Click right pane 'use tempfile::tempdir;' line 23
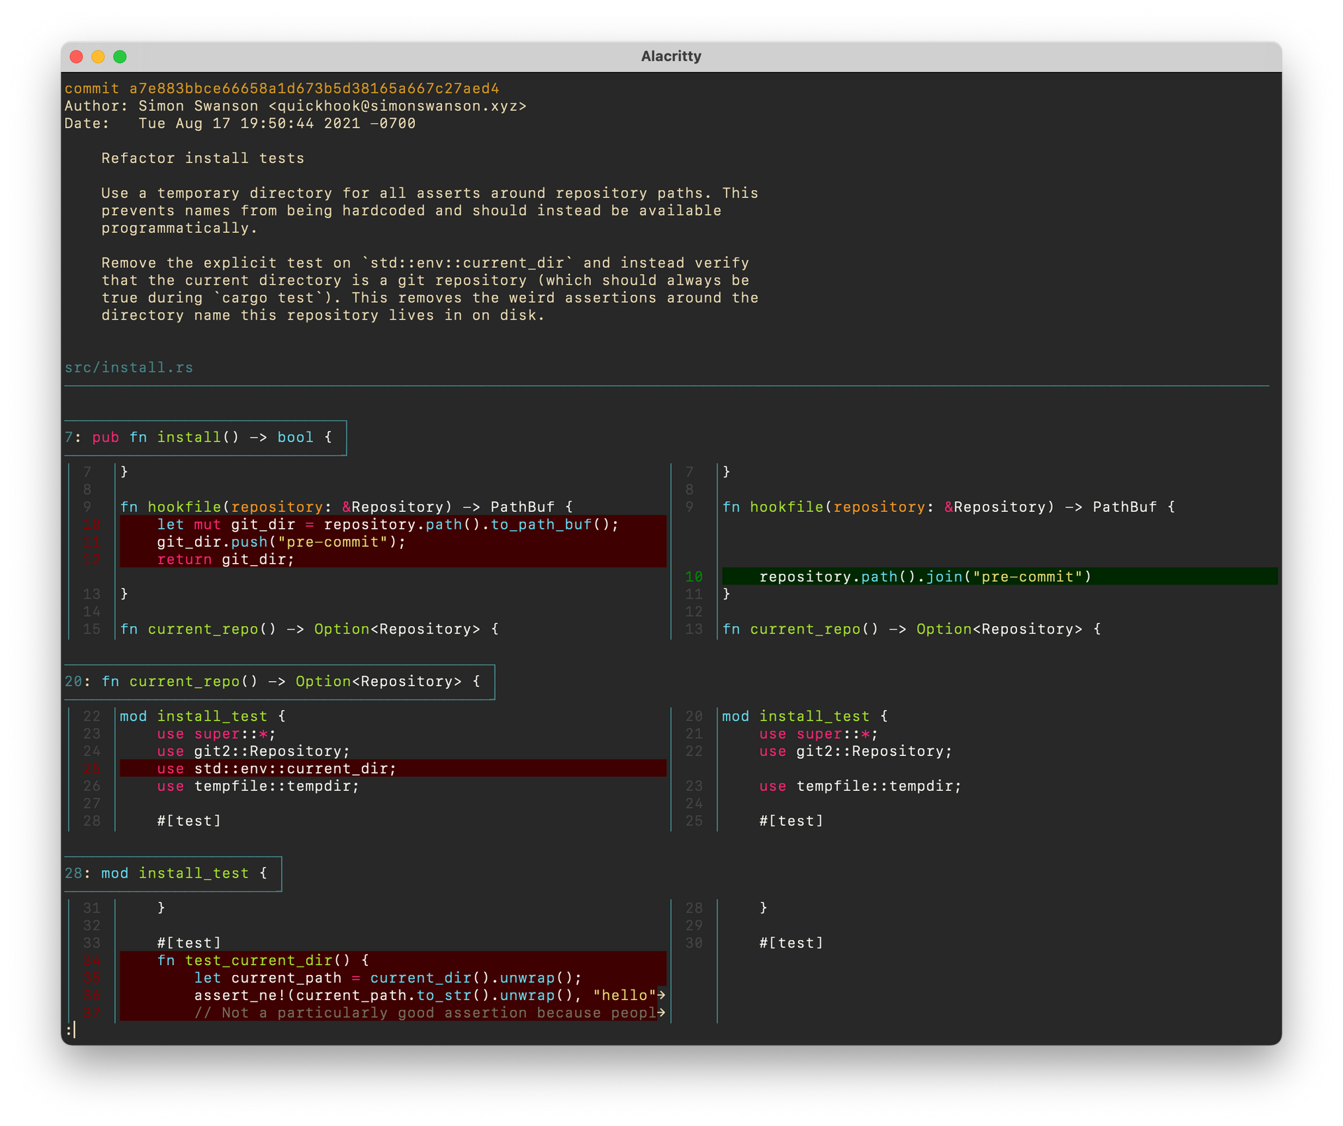 pyautogui.click(x=860, y=787)
